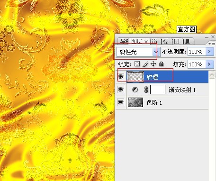Open the 填充 slider arrow
This screenshot has height=181, width=216.
click(210, 64)
